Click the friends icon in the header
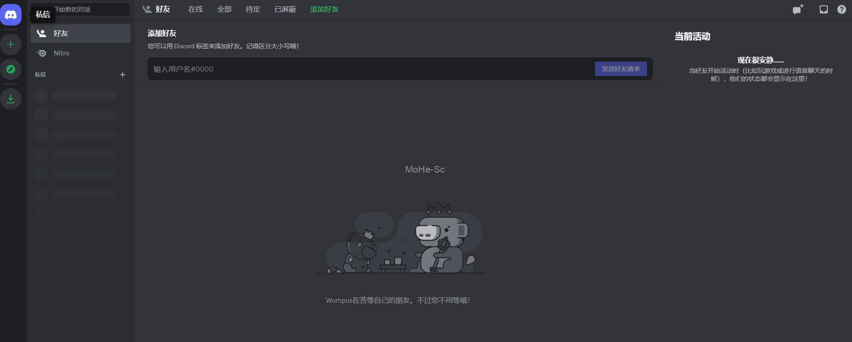Viewport: 852px width, 342px height. (x=147, y=9)
